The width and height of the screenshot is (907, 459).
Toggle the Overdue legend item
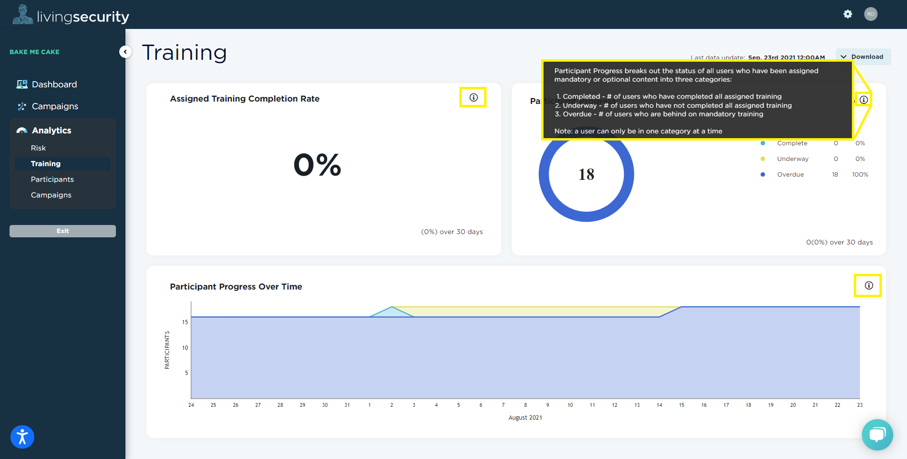point(790,175)
